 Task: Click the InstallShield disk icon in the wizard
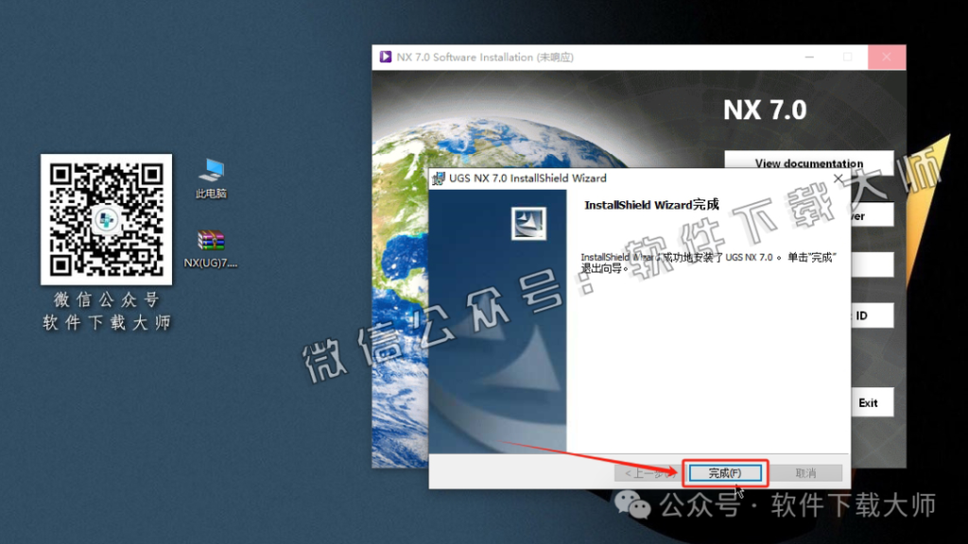[x=528, y=223]
